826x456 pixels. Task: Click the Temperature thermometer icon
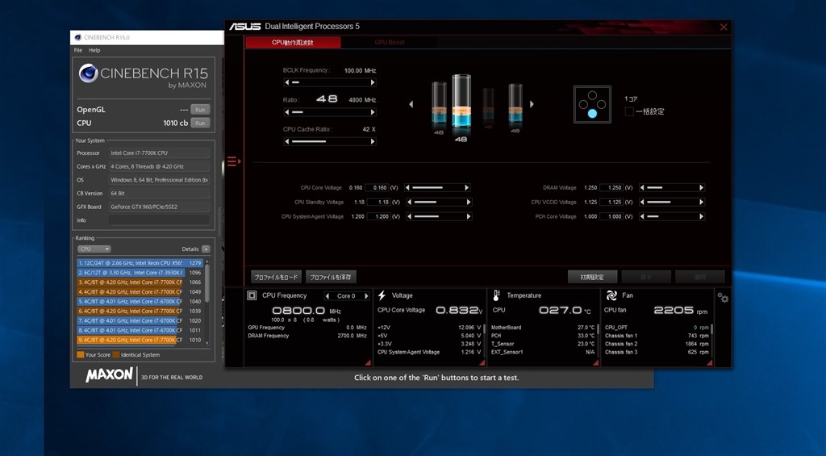click(496, 295)
